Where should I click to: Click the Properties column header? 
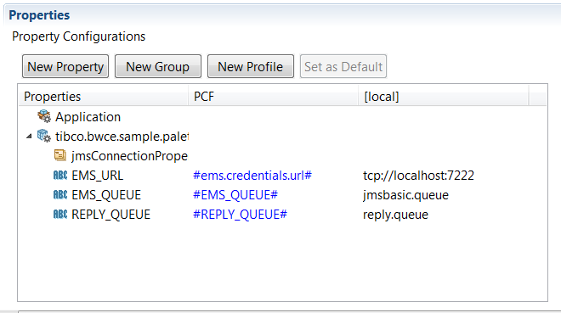[104, 97]
